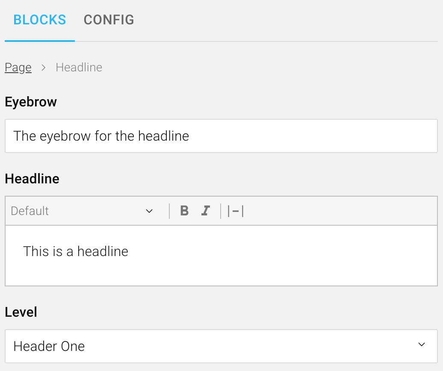Apply italic formatting to the headline text

(205, 211)
